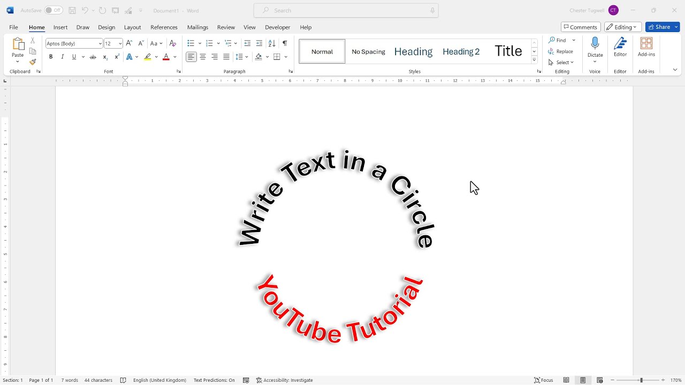Viewport: 685px width, 385px height.
Task: Click Accessibility: Investigate in status bar
Action: [285, 380]
